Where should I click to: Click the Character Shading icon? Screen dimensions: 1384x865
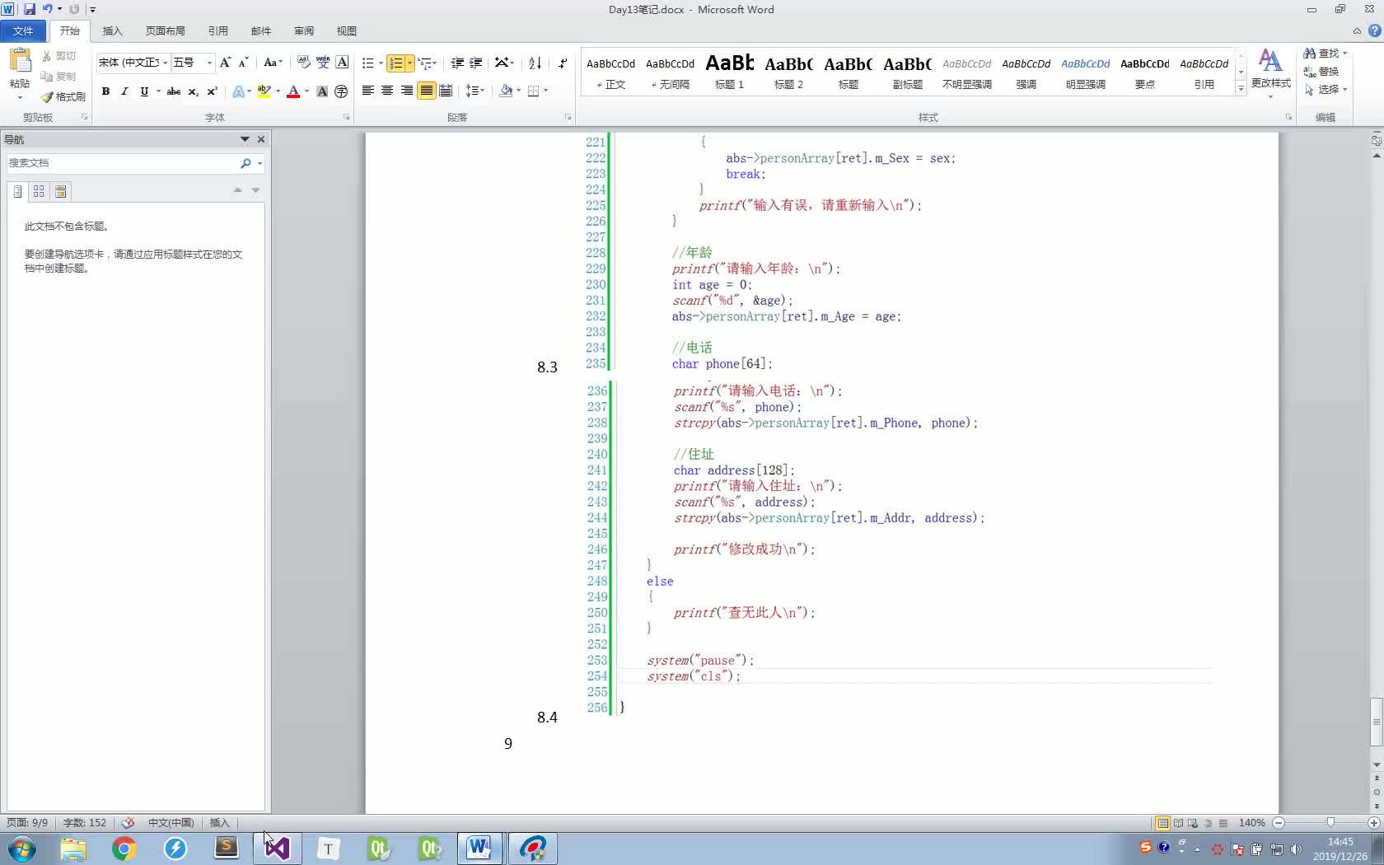tap(322, 91)
